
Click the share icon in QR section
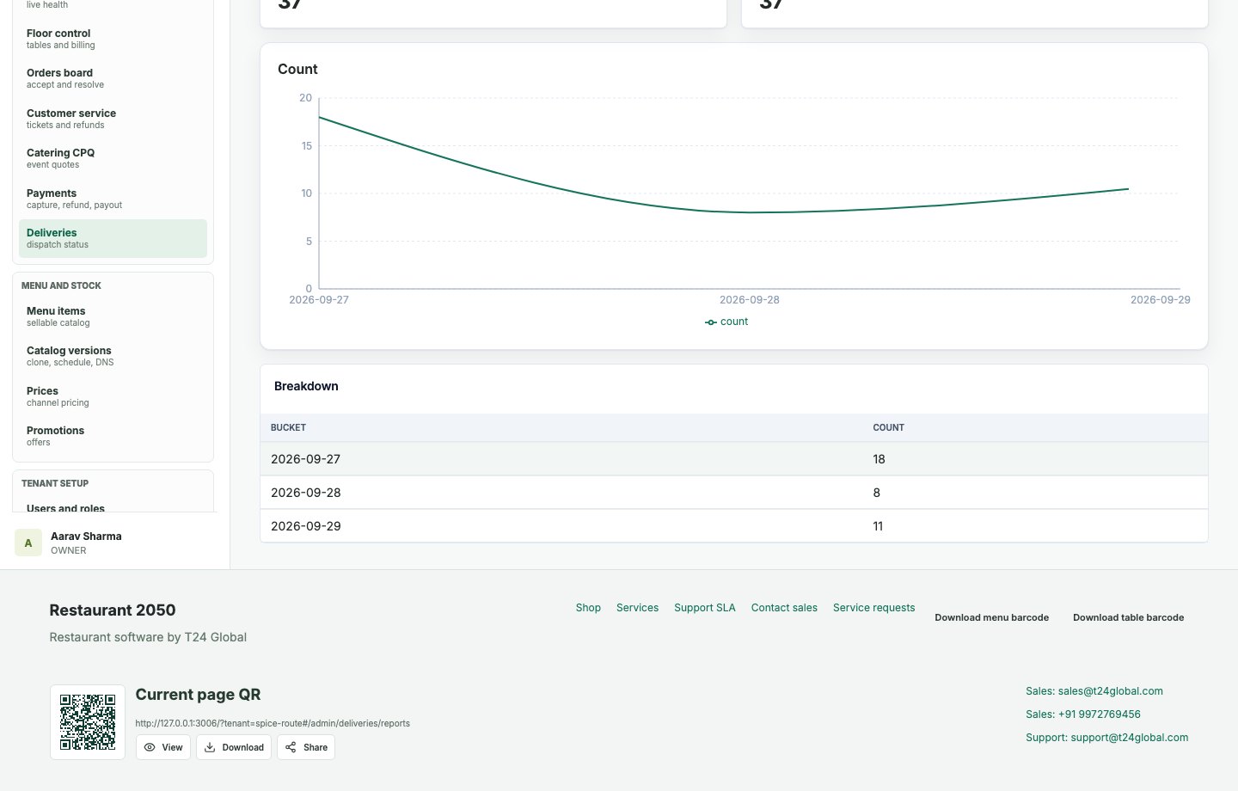tap(291, 747)
